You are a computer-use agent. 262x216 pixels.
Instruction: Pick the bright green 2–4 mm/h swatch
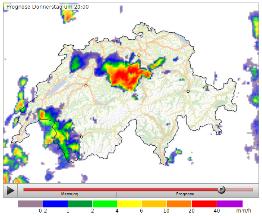tap(105, 203)
